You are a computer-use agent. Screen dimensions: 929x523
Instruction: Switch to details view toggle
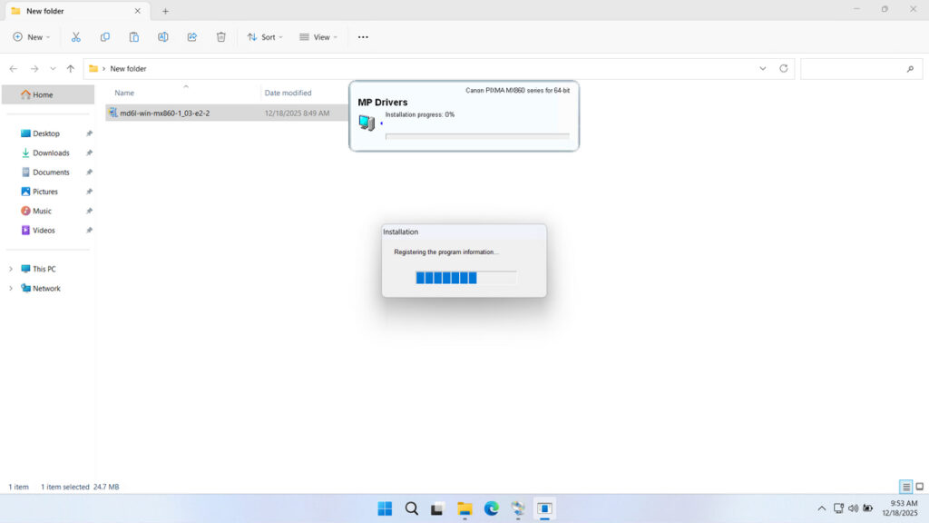pyautogui.click(x=905, y=487)
